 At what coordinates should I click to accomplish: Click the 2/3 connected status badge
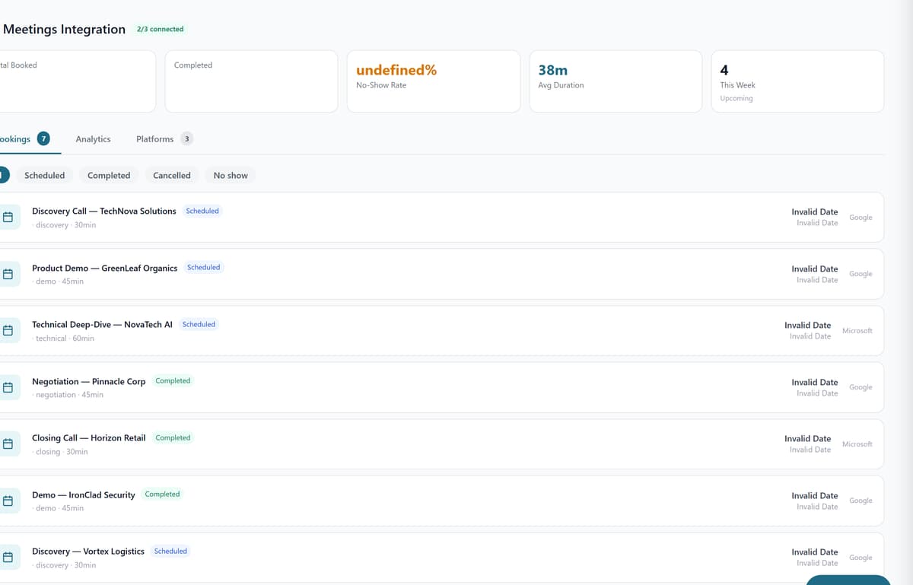pos(160,29)
